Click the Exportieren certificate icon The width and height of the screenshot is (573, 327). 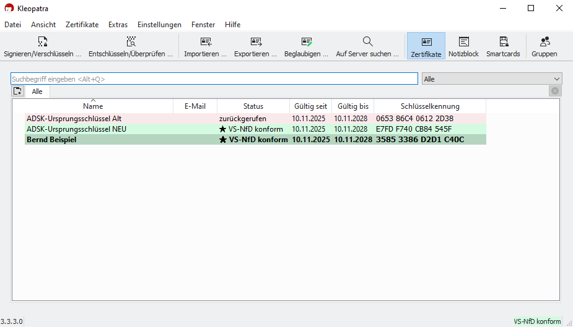[x=256, y=42]
